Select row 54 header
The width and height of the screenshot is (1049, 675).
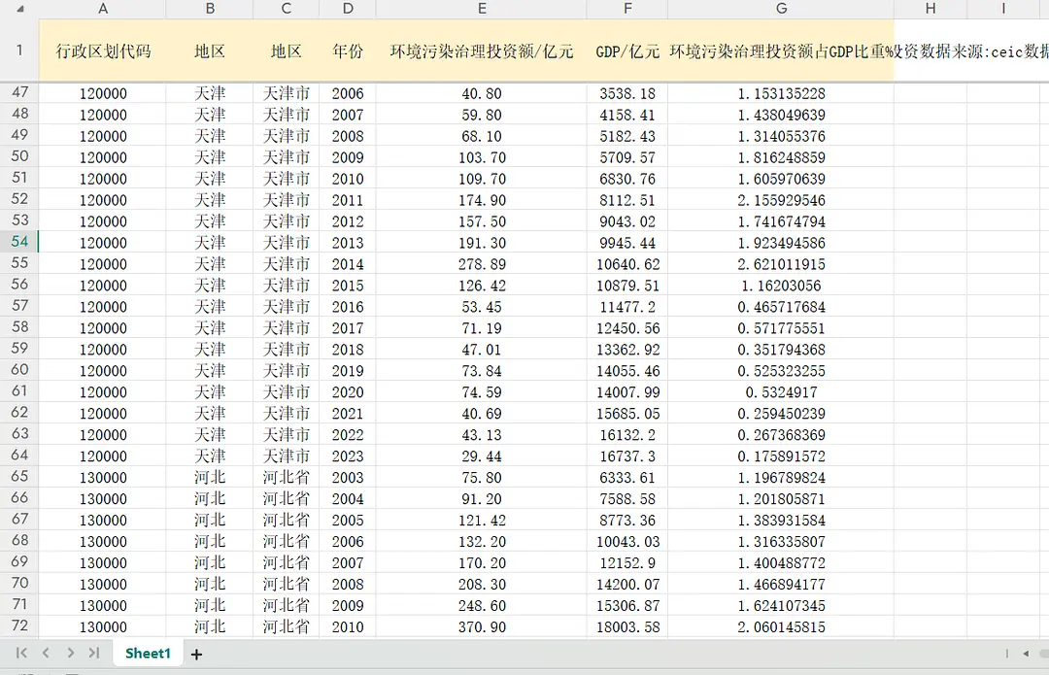[x=19, y=242]
